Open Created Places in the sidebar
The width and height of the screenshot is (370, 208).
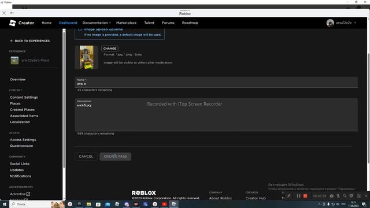point(22,110)
